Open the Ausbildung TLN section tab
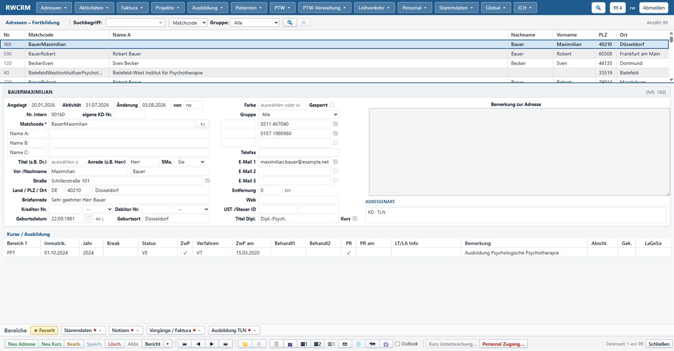This screenshot has width=674, height=351. [x=234, y=330]
